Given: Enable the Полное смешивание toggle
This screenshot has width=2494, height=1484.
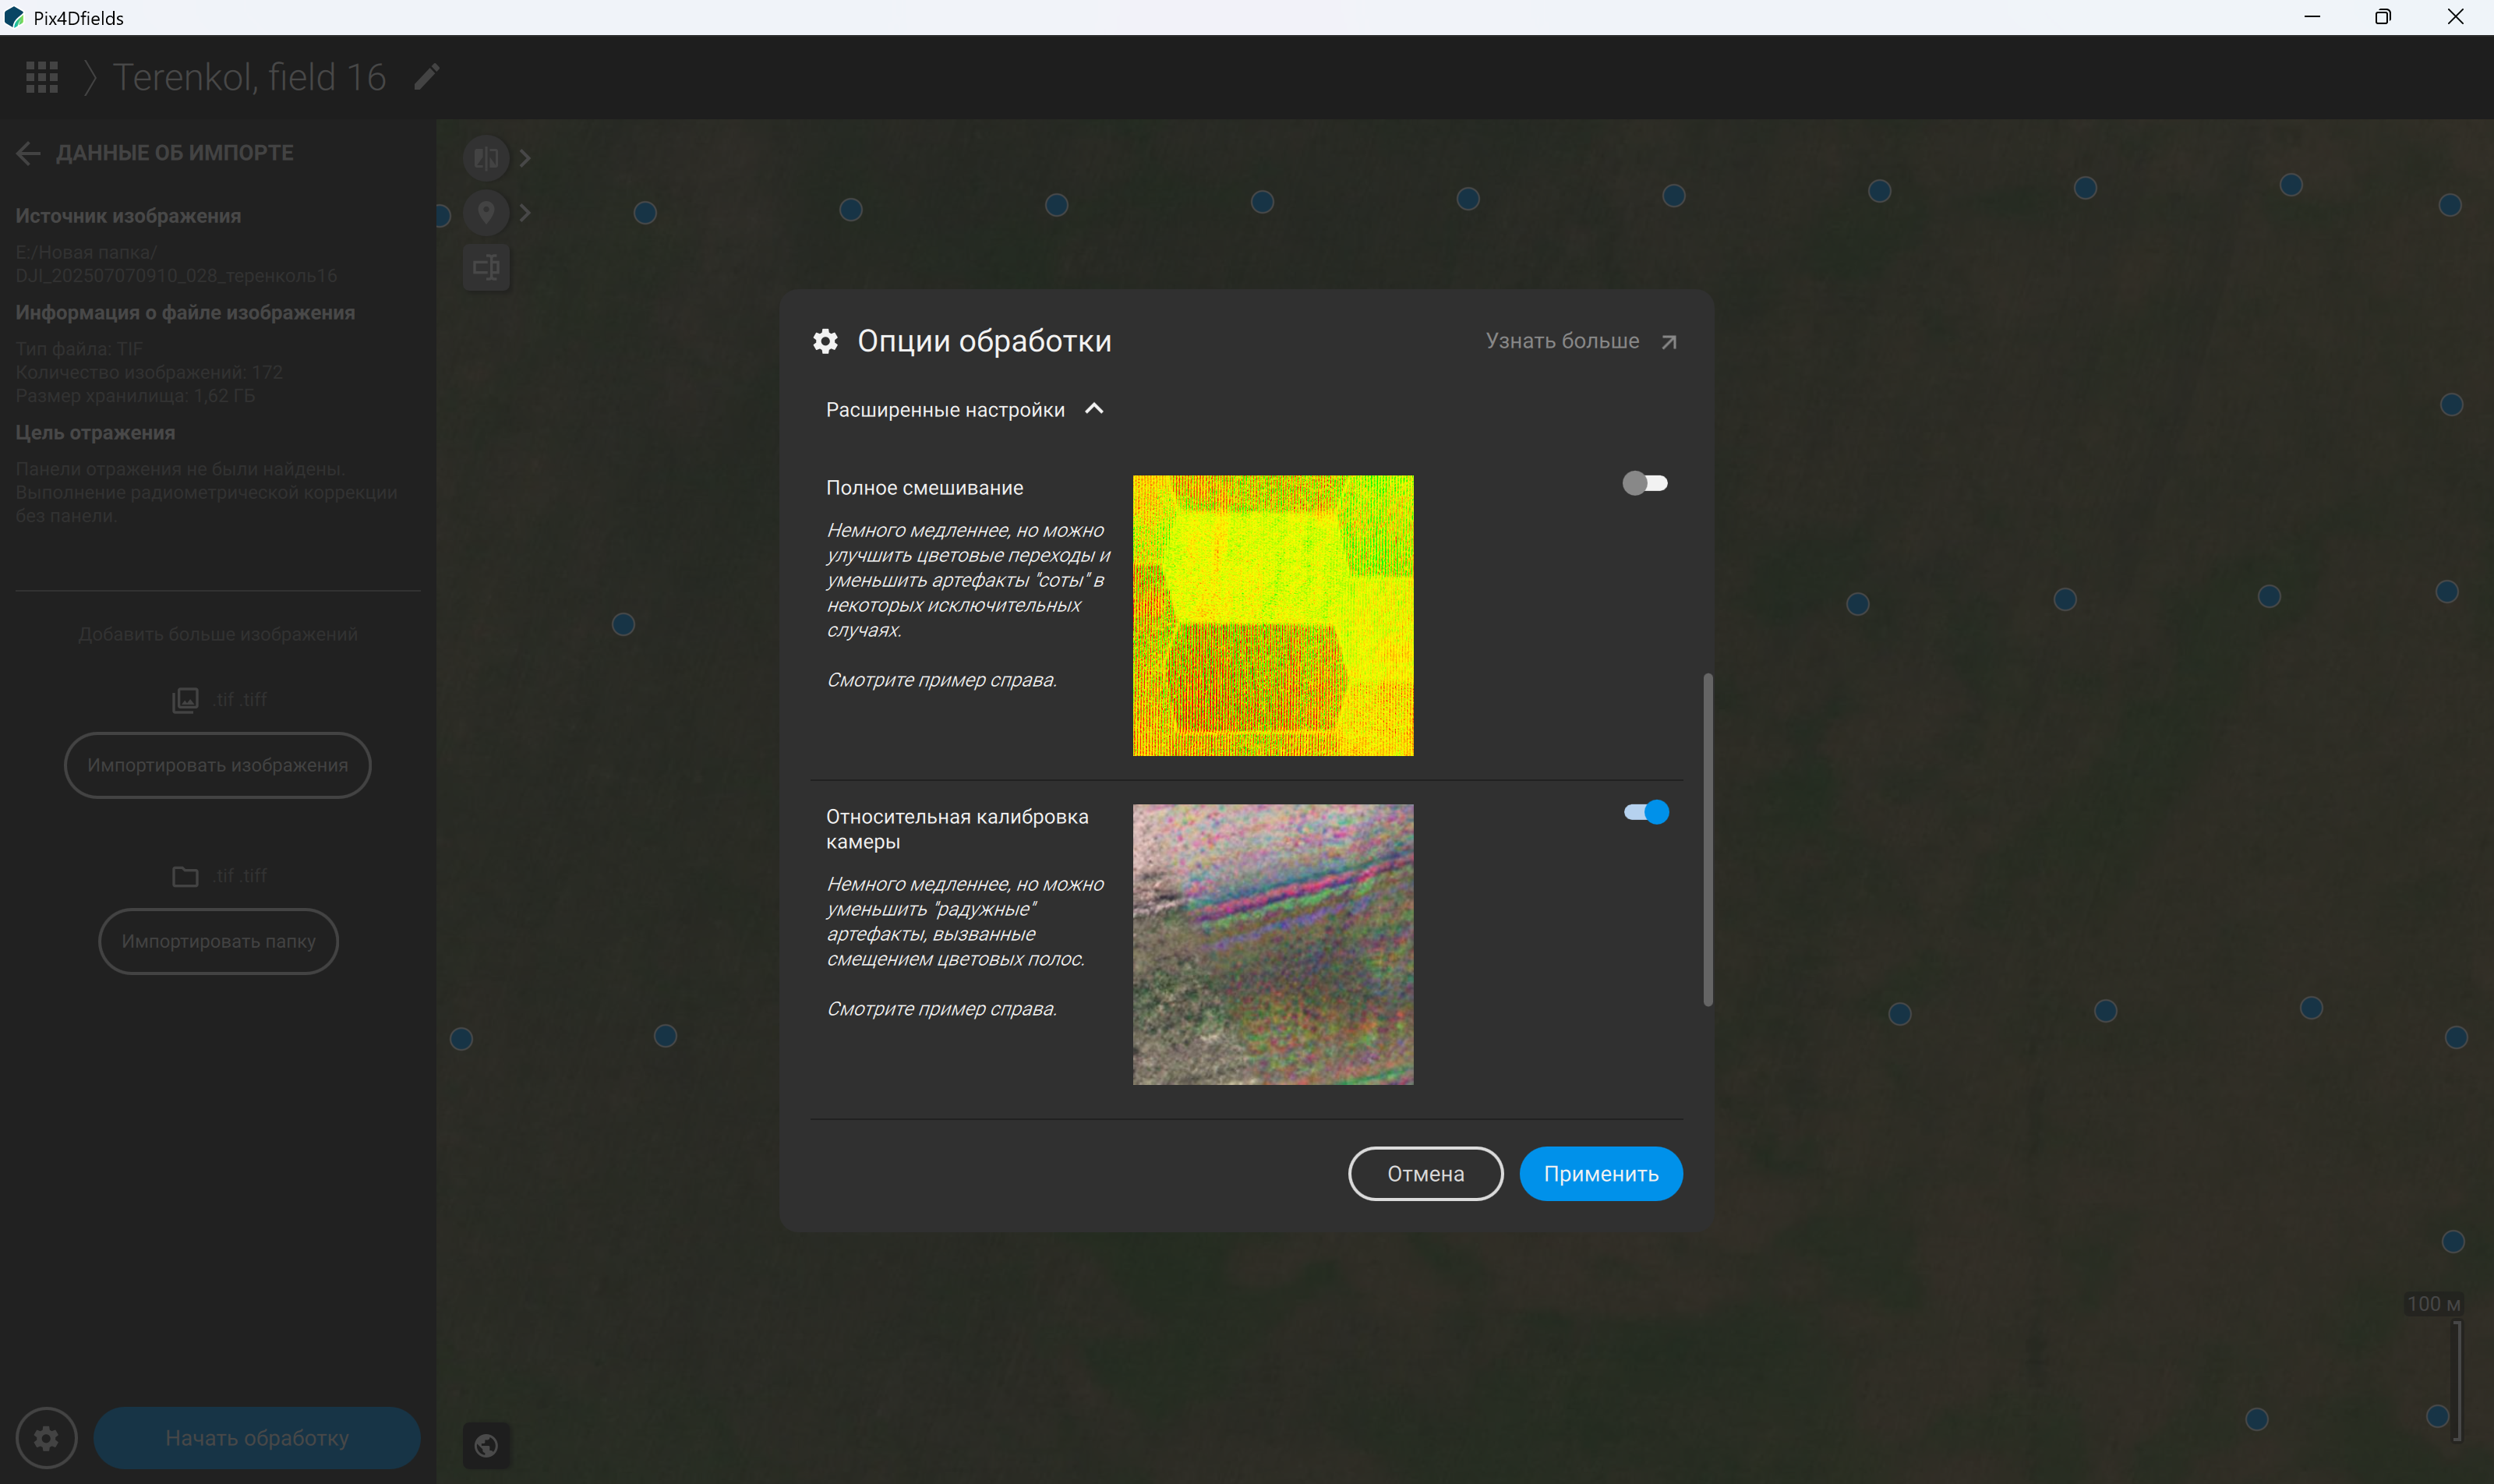Looking at the screenshot, I should pyautogui.click(x=1645, y=484).
